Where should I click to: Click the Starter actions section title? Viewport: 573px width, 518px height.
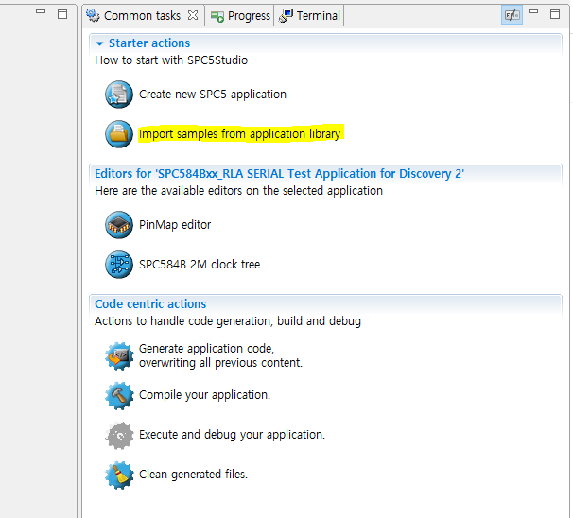point(149,43)
